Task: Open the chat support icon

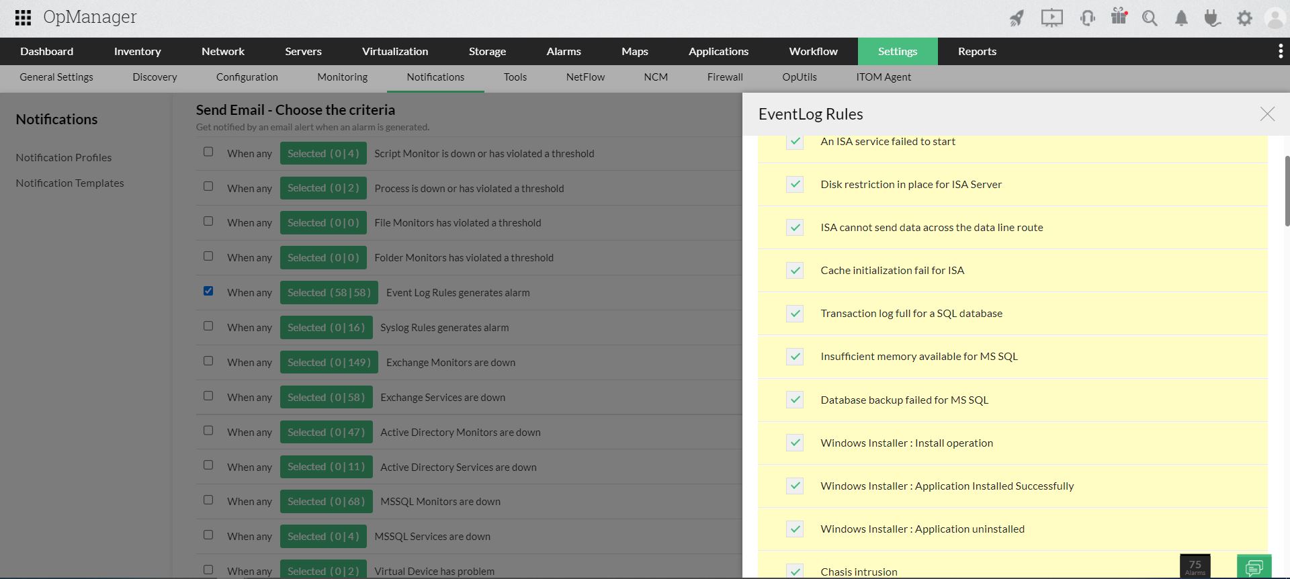Action: pos(1254,567)
